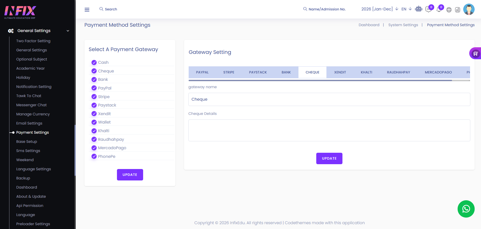Screen dimensions: 481x229
Task: Open System Settings breadcrumb link
Action: pyautogui.click(x=403, y=25)
